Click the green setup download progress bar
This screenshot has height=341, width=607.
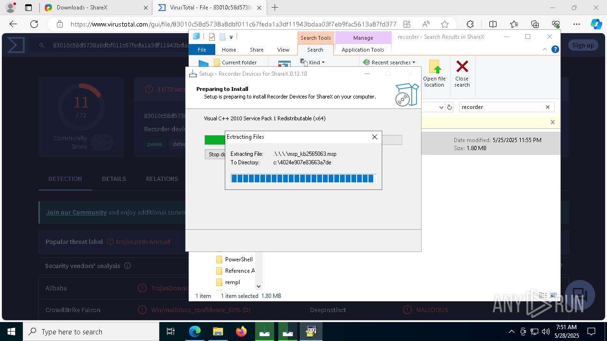303,140
